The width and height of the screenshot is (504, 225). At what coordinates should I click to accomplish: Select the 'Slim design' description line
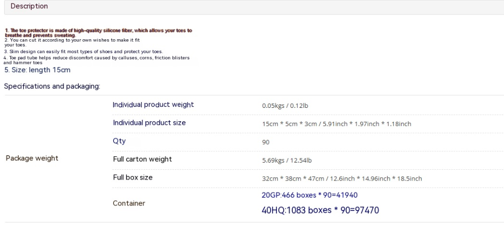point(83,52)
